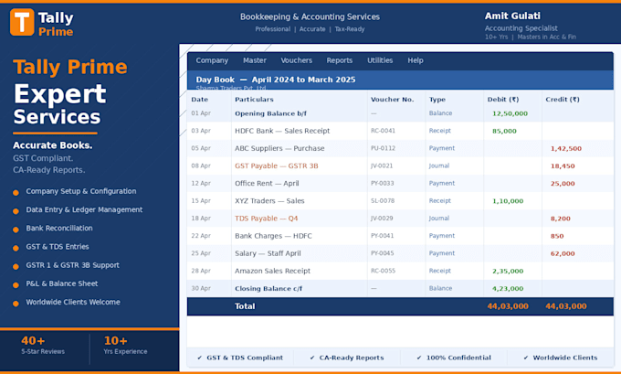This screenshot has height=374, width=621.
Task: Click credit amount 850
Action: [557, 236]
